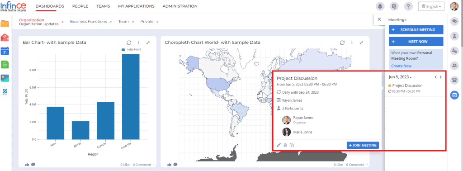Viewport: 463px width, 171px height.
Task: Open chat icon in right sidebar
Action: point(454,21)
